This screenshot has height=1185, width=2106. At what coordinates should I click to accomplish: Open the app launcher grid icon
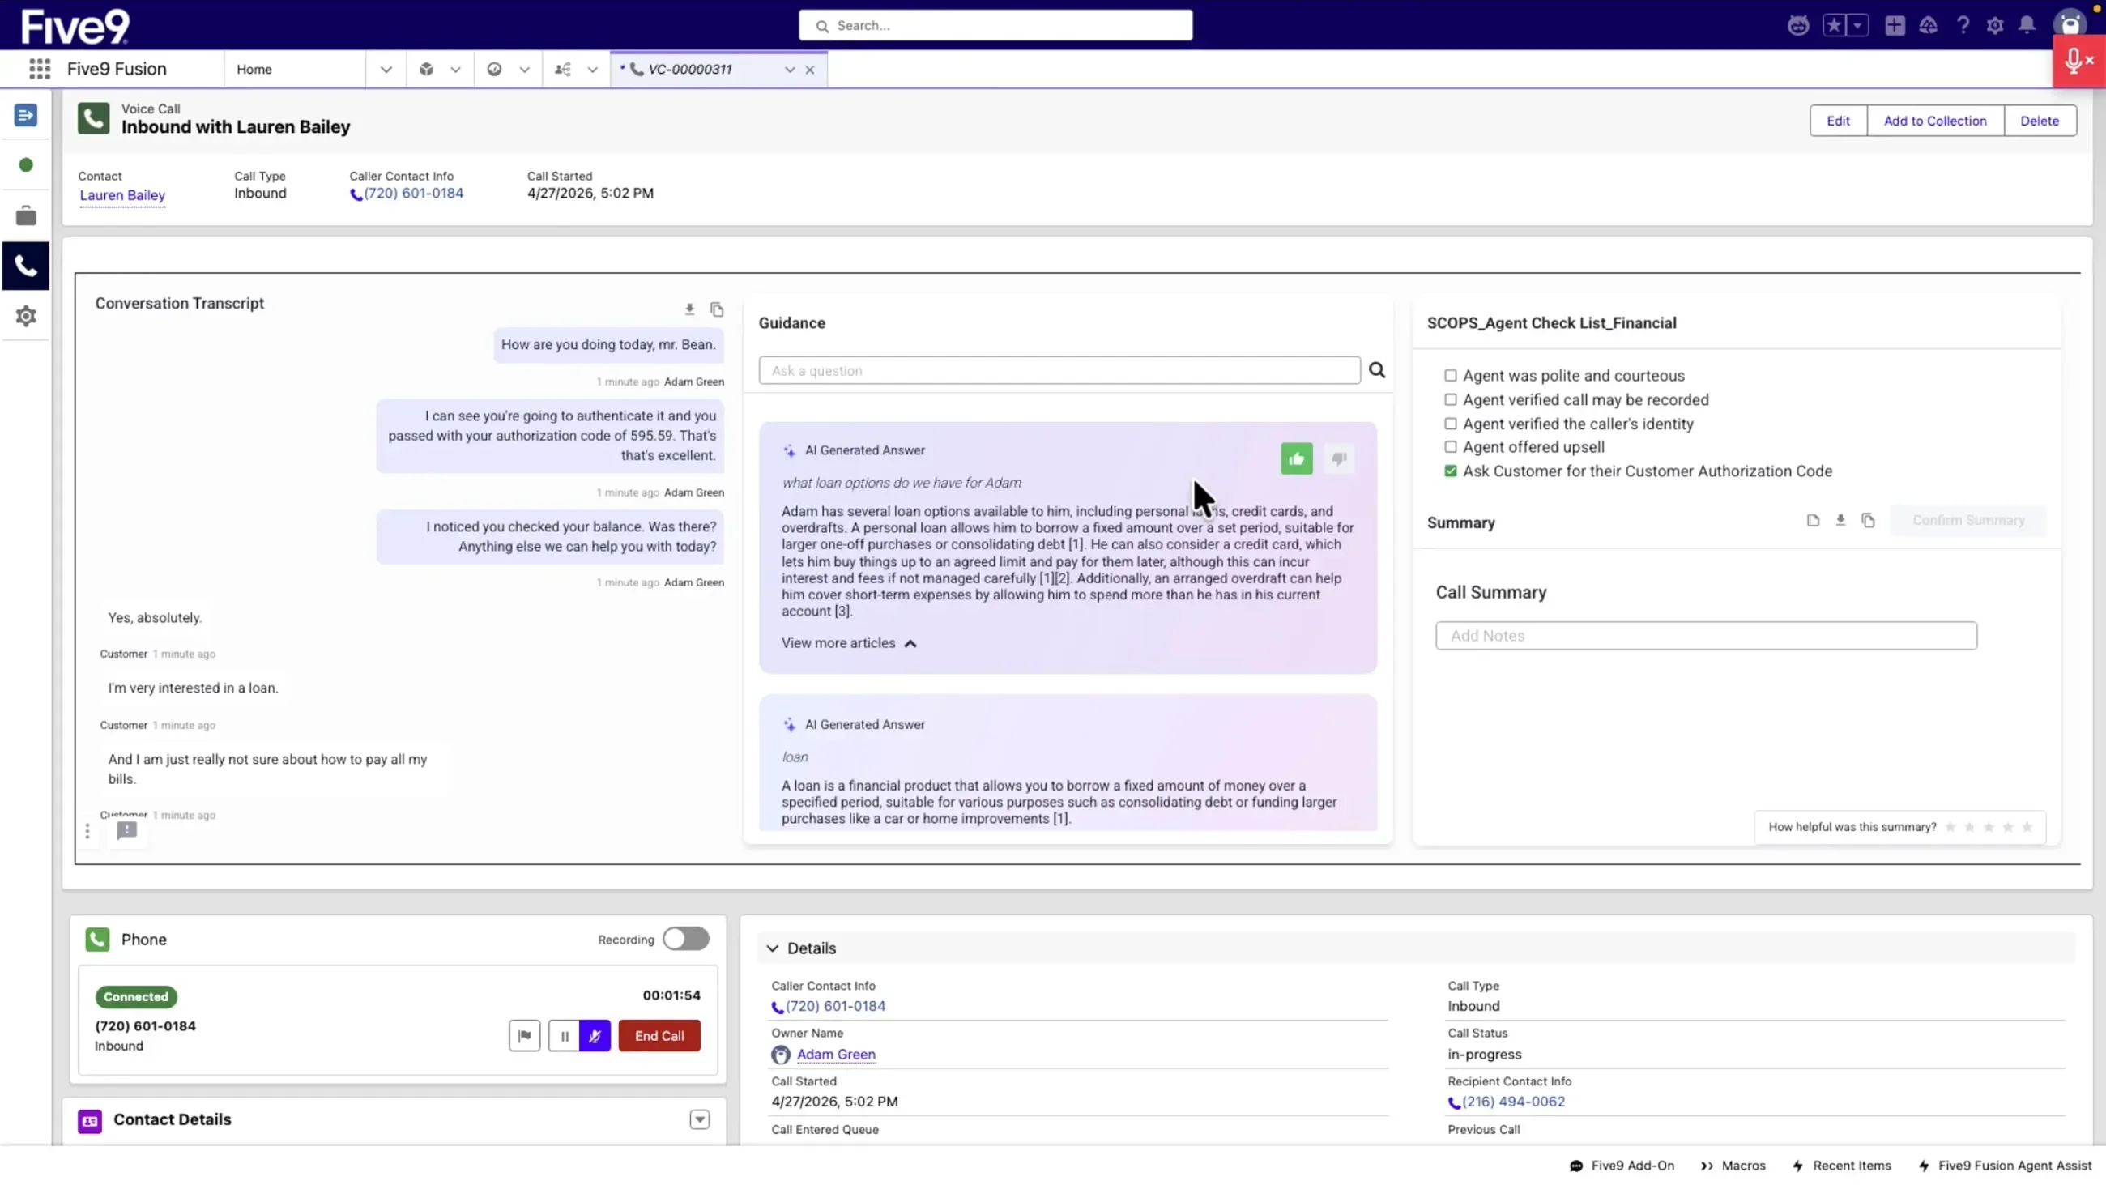(x=39, y=69)
